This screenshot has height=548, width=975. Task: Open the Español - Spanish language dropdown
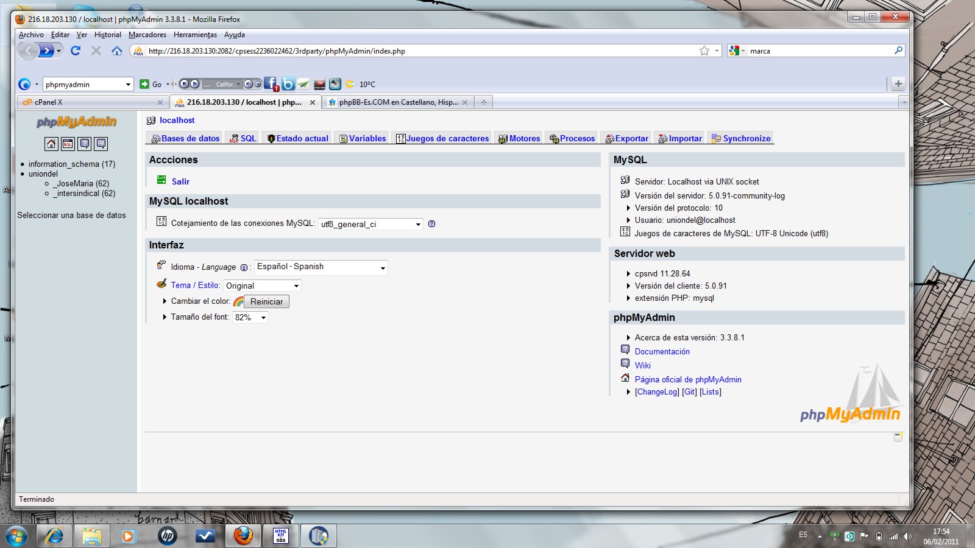pos(321,267)
